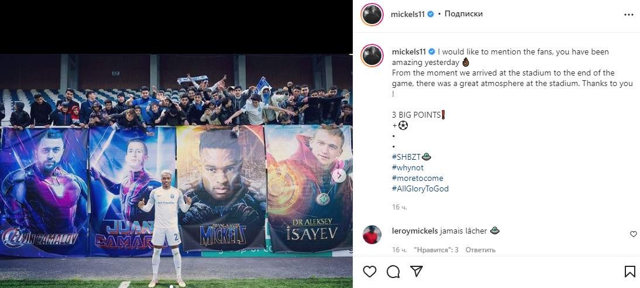
Task: Save post with the bookmark icon
Action: 630,272
